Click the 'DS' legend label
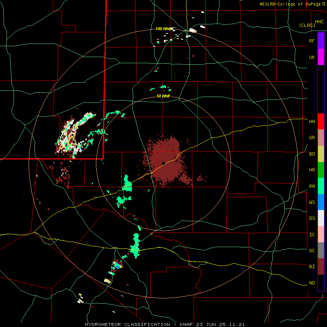Viewport: 327px width, 327px height. 312,218
